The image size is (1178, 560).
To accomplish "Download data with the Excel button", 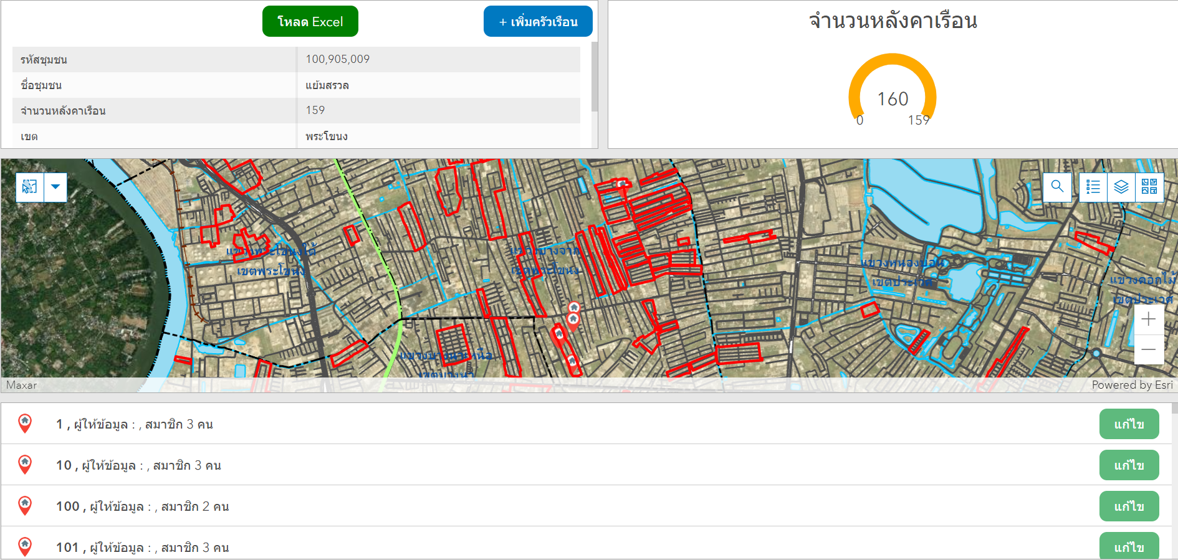I will (310, 22).
